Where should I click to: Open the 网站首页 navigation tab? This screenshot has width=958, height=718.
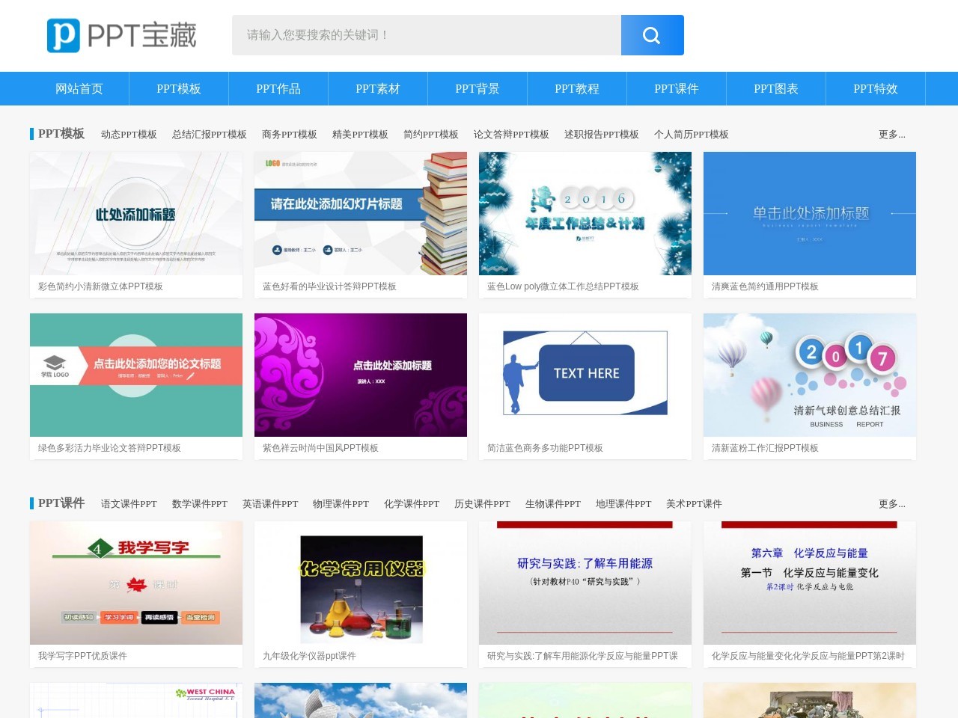(x=79, y=89)
